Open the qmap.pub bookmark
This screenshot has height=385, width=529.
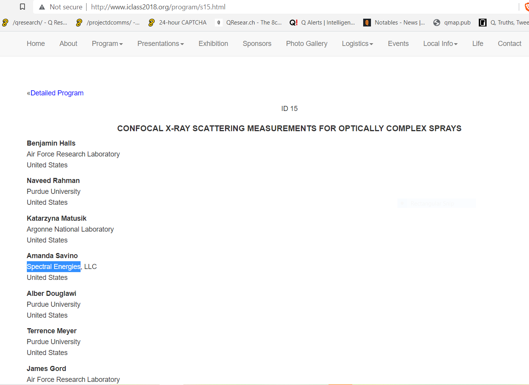pos(452,23)
